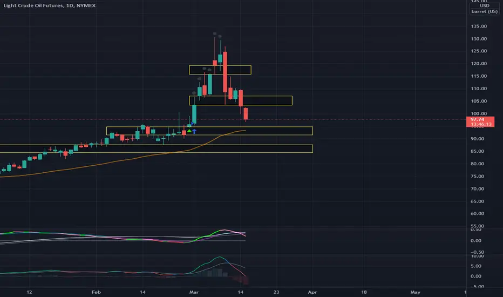The height and width of the screenshot is (297, 503).
Task: Click the Feb label on the time axis
Action: pos(96,292)
